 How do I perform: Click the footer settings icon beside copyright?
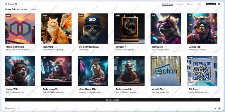tap(18, 108)
